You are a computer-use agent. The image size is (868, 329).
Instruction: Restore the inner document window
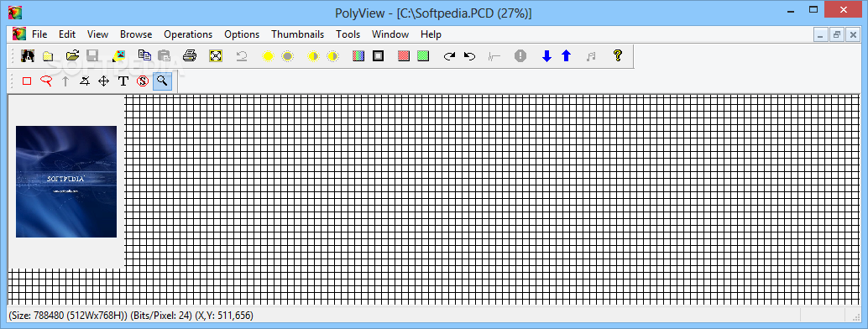point(836,35)
